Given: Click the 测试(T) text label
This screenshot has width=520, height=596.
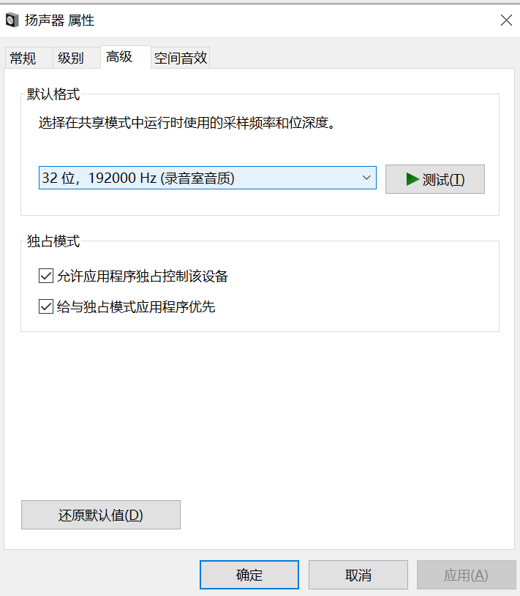Looking at the screenshot, I should tap(443, 179).
